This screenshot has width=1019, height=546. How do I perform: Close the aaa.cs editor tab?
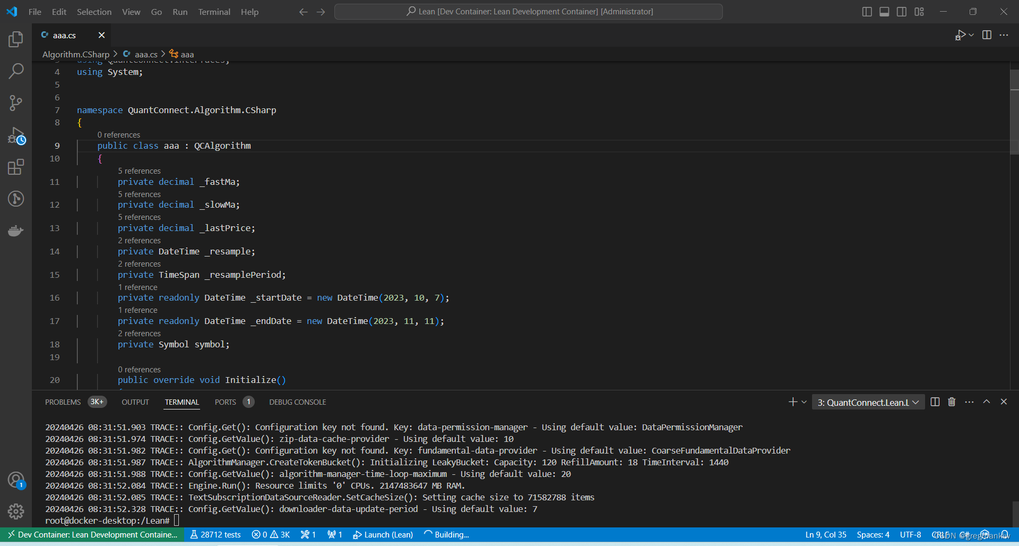point(101,35)
